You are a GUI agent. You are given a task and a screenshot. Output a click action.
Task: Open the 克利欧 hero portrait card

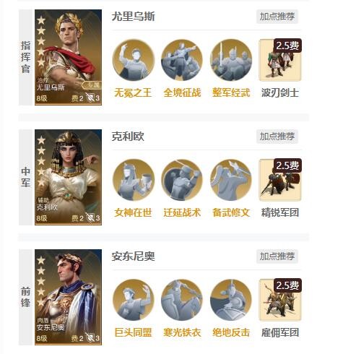coord(68,177)
